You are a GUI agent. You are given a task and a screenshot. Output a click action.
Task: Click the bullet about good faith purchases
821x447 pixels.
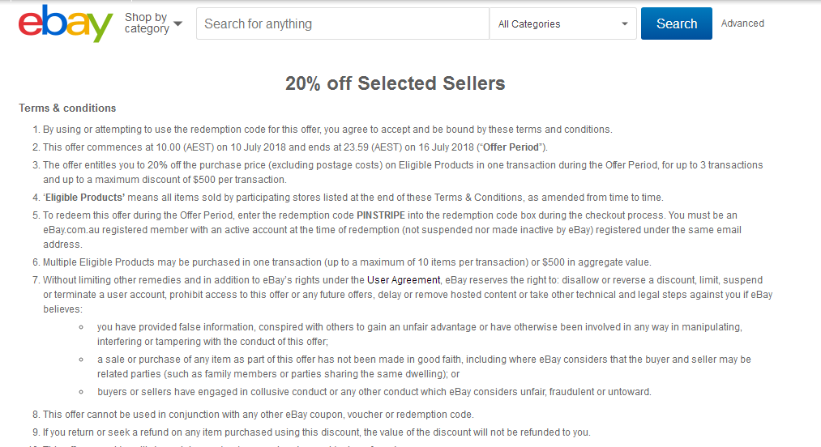point(424,366)
